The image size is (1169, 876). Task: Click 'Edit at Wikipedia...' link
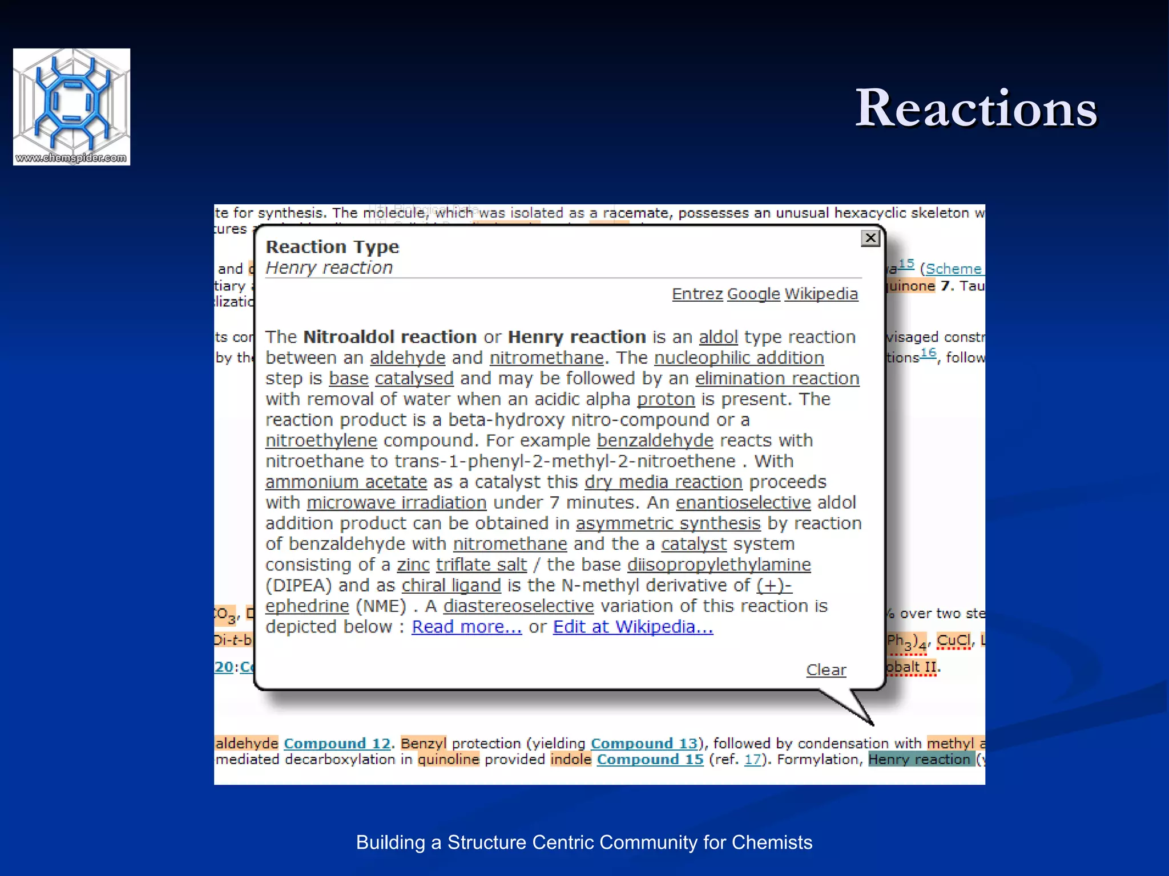coord(633,627)
